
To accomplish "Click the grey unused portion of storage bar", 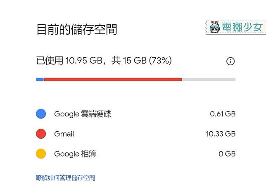I will (209, 79).
